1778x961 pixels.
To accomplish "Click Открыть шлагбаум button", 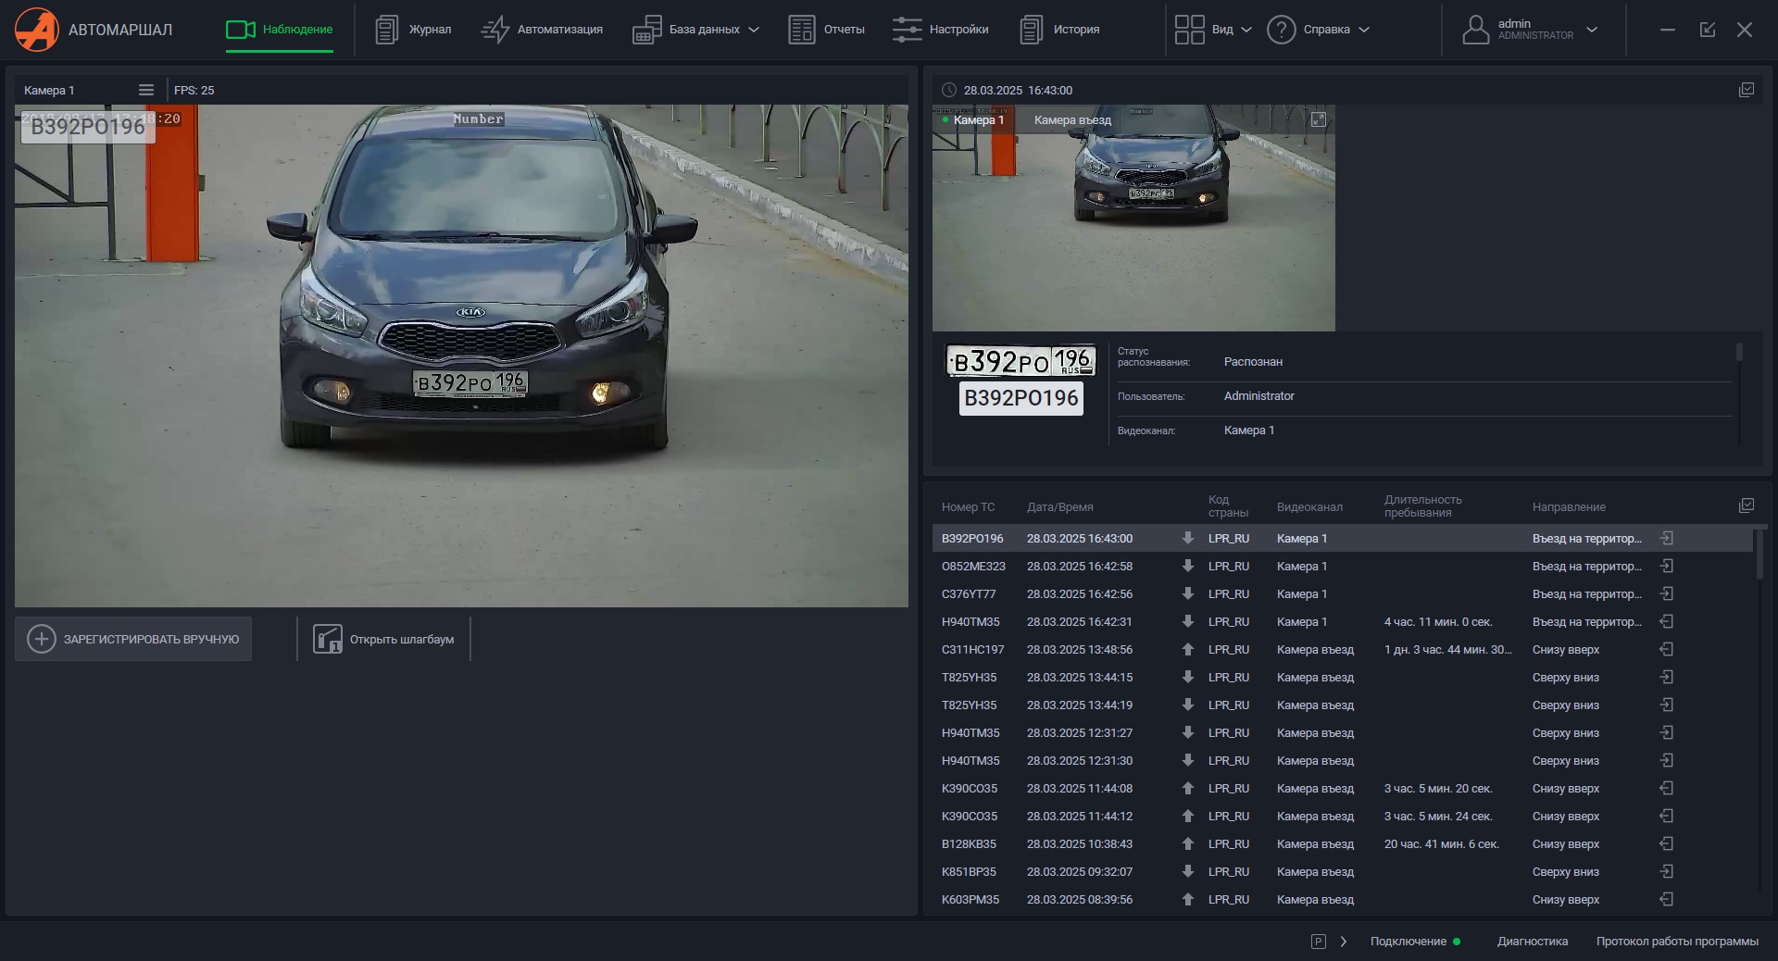I will pos(383,639).
